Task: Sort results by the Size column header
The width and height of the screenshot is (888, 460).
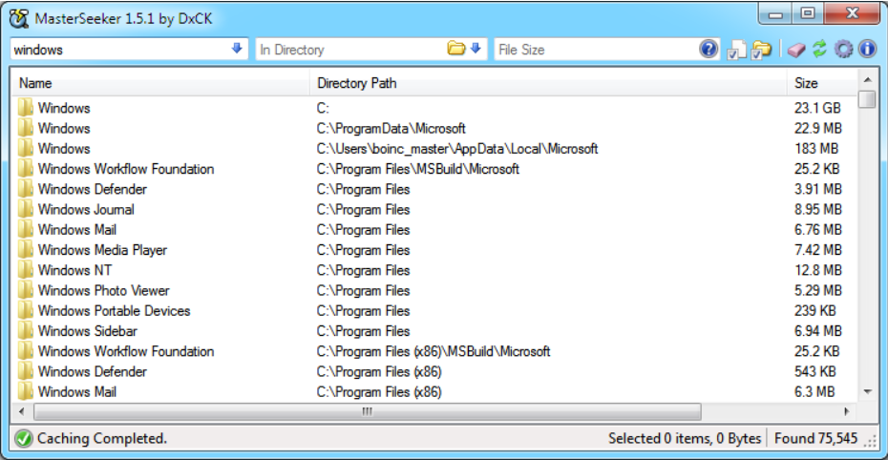Action: click(806, 83)
